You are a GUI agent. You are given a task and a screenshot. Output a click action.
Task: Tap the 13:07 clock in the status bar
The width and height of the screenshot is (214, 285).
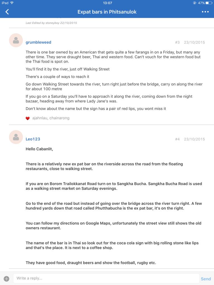tap(107, 3)
